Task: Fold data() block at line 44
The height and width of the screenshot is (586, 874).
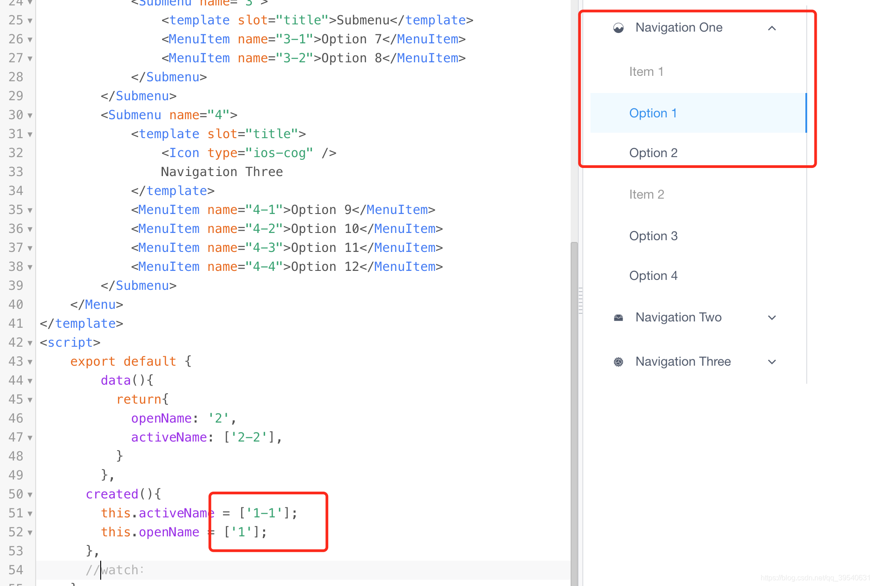Action: pyautogui.click(x=30, y=381)
